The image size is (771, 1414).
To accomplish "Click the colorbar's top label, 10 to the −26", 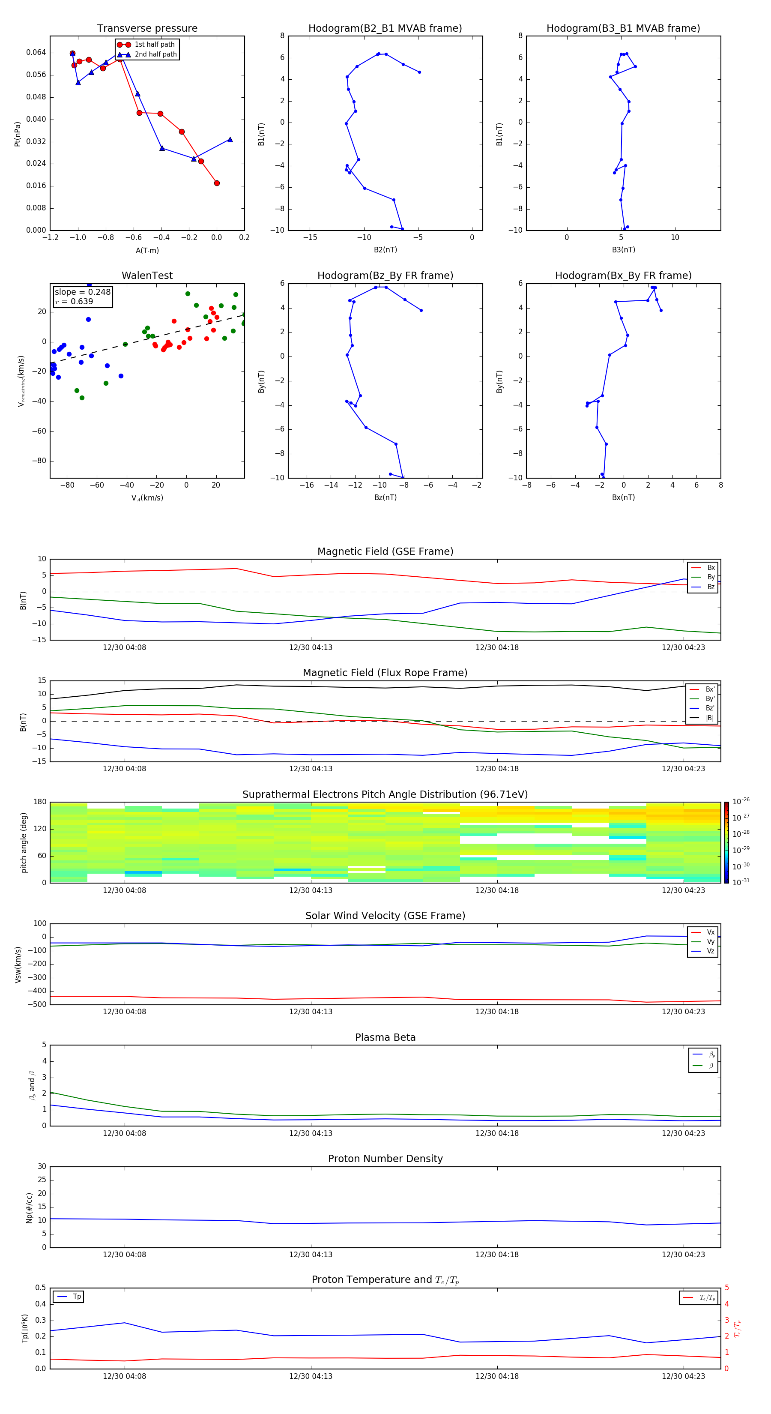I will [x=741, y=801].
